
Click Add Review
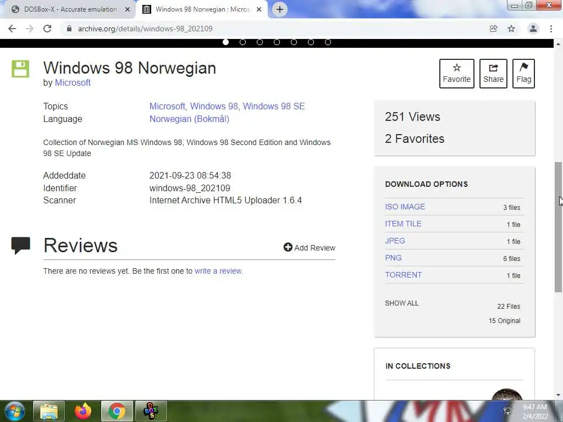point(310,248)
